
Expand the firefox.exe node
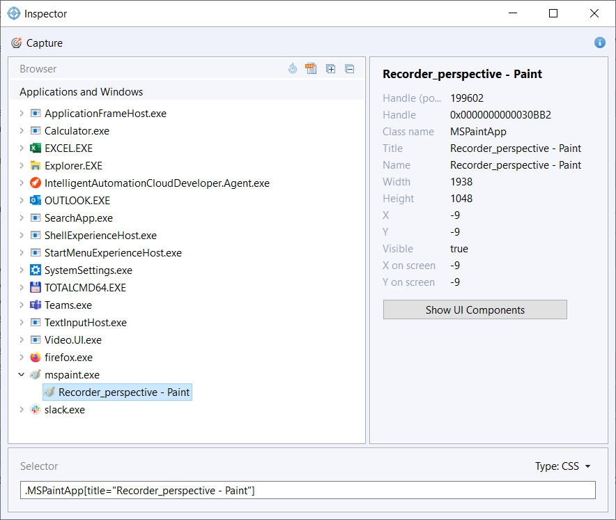[x=22, y=358]
